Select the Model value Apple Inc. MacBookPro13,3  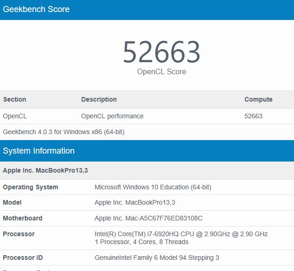tap(135, 202)
